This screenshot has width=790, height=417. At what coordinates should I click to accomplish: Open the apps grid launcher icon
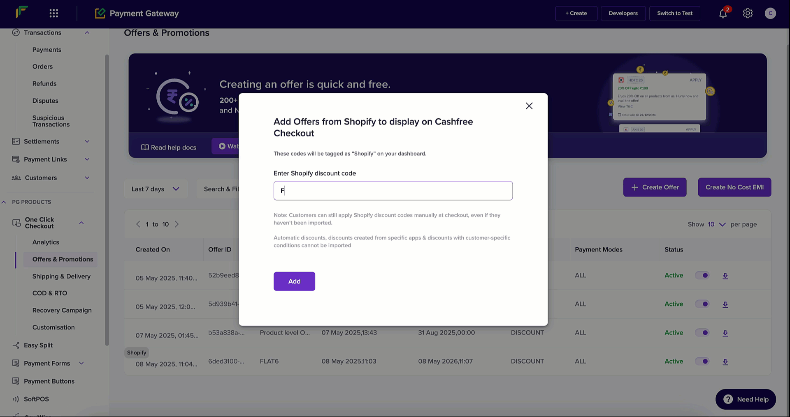pos(53,13)
